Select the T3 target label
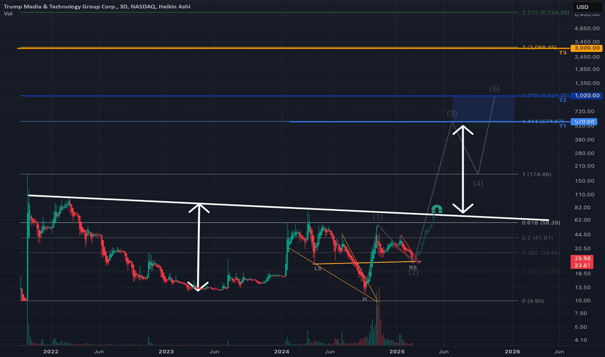This screenshot has width=605, height=357. coord(563,53)
